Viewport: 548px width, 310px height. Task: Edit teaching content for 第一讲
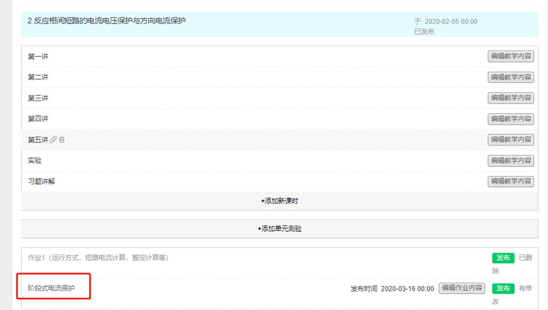(511, 56)
